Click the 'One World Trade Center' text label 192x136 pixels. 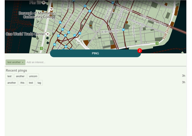pyautogui.click(x=25, y=34)
